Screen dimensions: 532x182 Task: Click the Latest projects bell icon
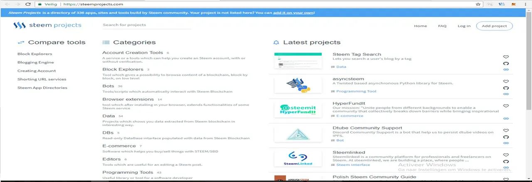276,42
